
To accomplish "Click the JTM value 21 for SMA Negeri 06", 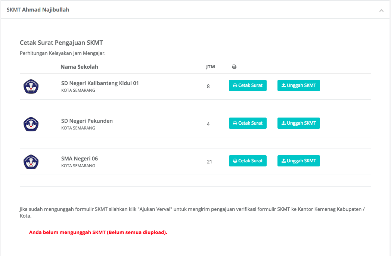I will (x=210, y=162).
